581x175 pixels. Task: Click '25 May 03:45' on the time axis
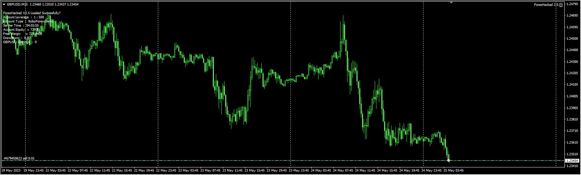454,171
